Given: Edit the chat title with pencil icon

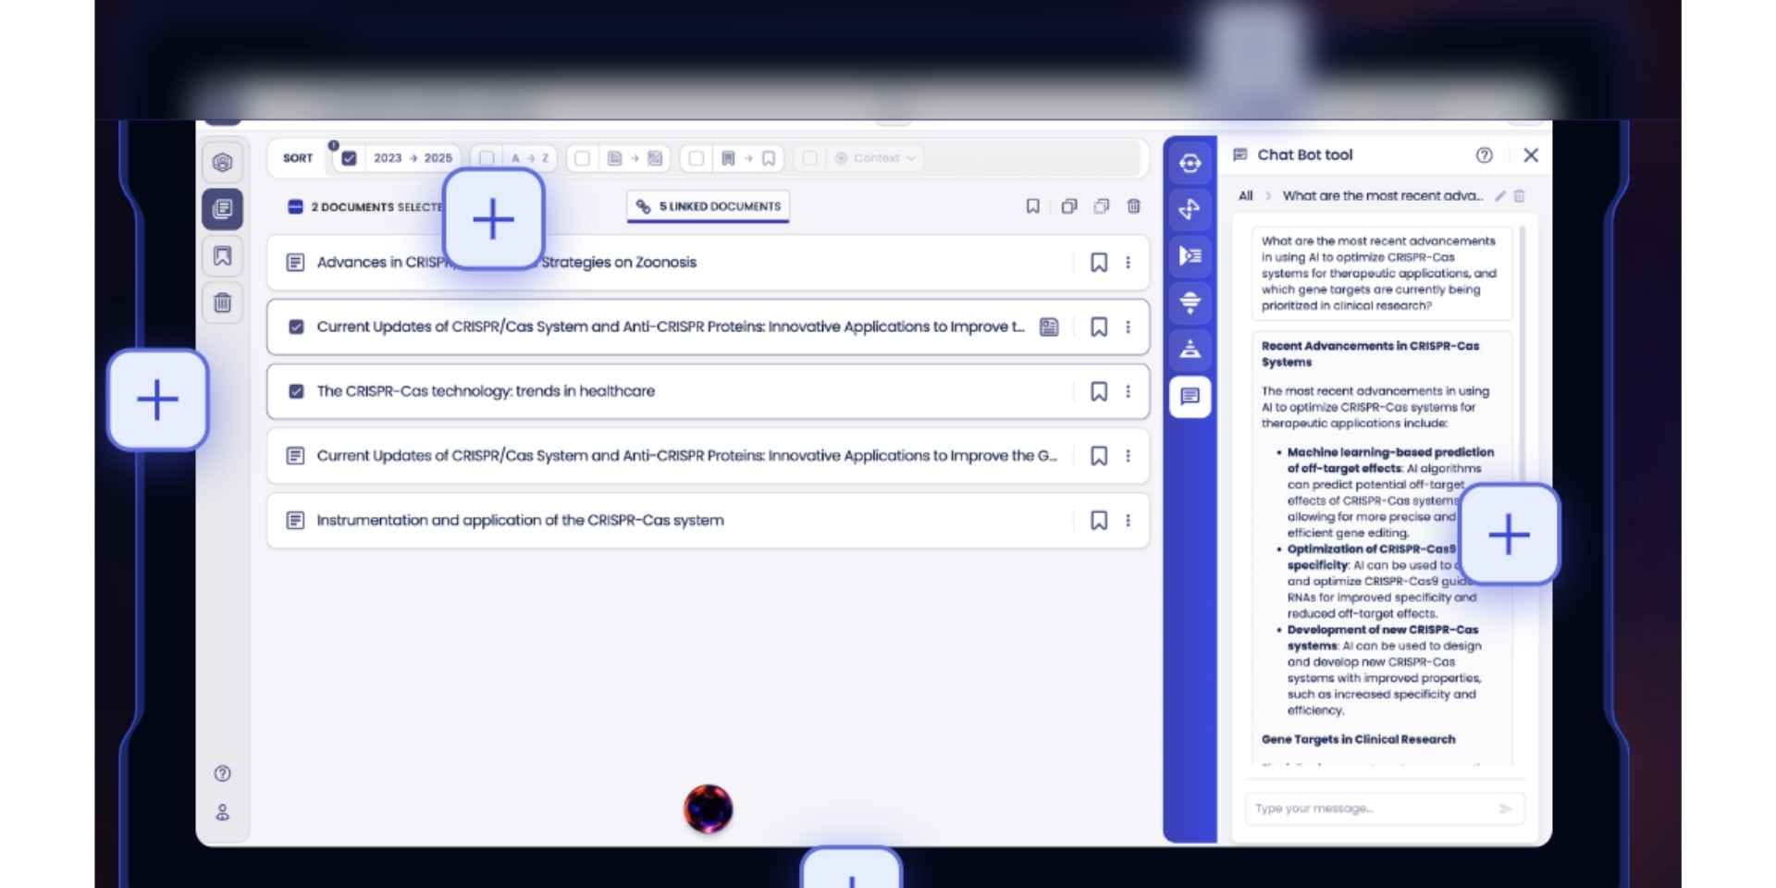Looking at the screenshot, I should 1499,196.
